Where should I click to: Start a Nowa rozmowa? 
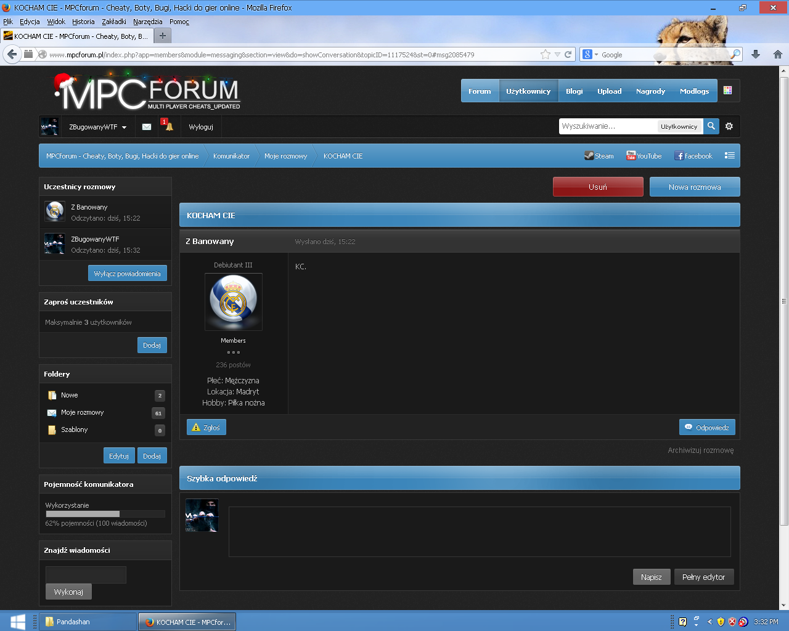(x=695, y=187)
